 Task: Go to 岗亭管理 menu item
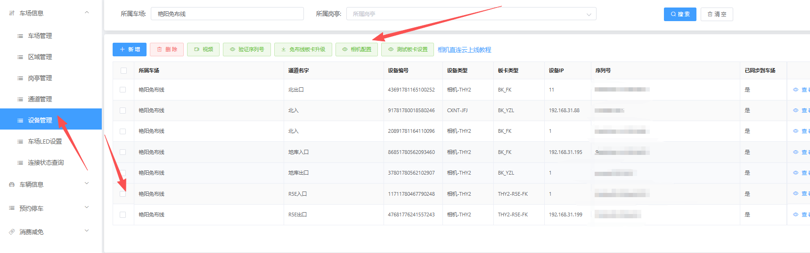[40, 78]
